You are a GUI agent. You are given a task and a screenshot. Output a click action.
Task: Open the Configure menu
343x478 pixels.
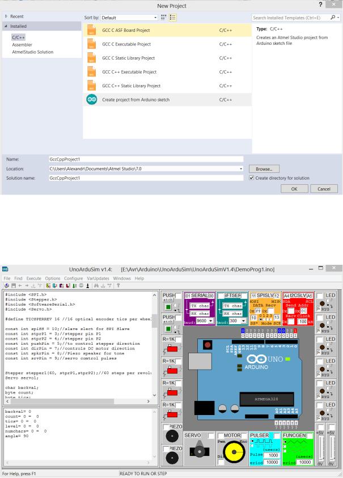(x=74, y=278)
